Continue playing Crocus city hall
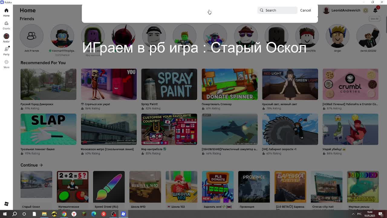This screenshot has width=387, height=218. click(x=327, y=187)
